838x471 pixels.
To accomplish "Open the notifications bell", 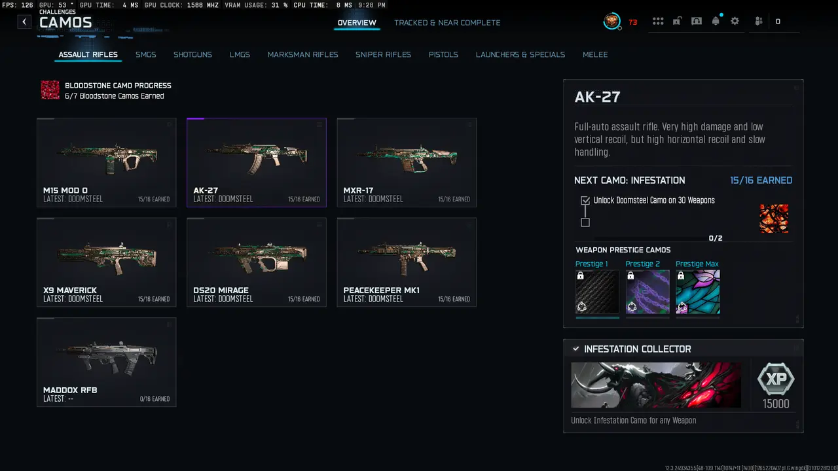I will pos(716,21).
